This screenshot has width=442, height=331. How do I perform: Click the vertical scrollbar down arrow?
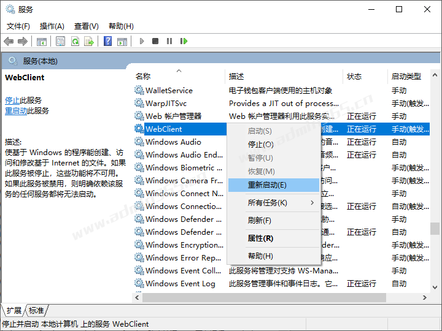pos(435,287)
